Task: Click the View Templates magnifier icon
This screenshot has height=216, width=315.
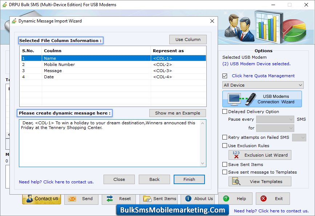Action: (236, 181)
